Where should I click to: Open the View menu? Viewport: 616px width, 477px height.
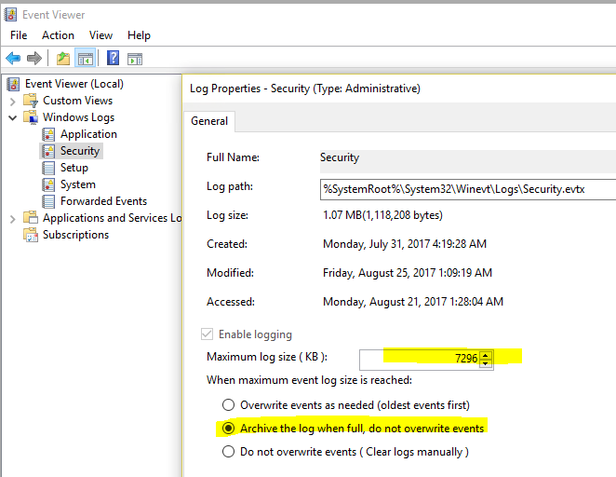(x=100, y=35)
